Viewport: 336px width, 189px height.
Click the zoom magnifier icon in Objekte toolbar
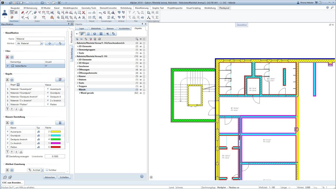[x=137, y=39]
